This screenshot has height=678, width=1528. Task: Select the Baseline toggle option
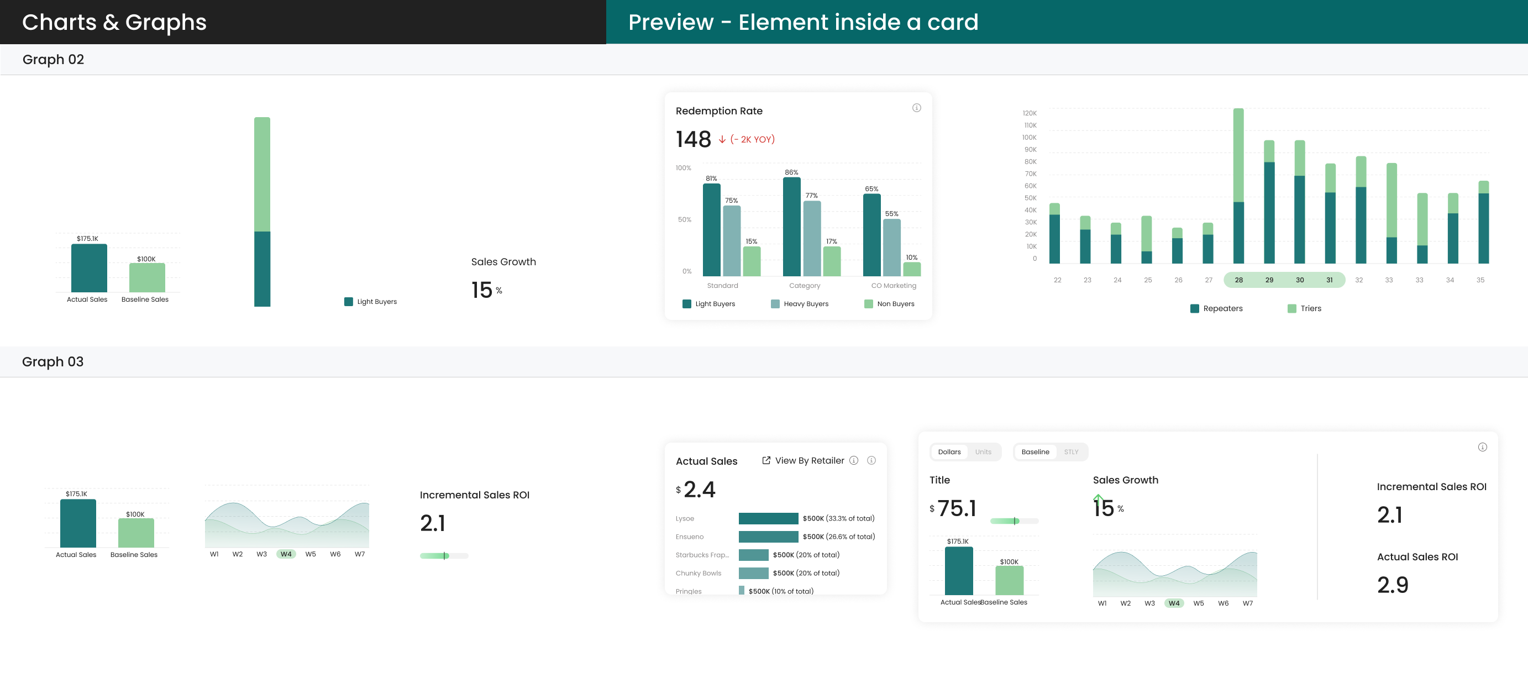point(1035,452)
